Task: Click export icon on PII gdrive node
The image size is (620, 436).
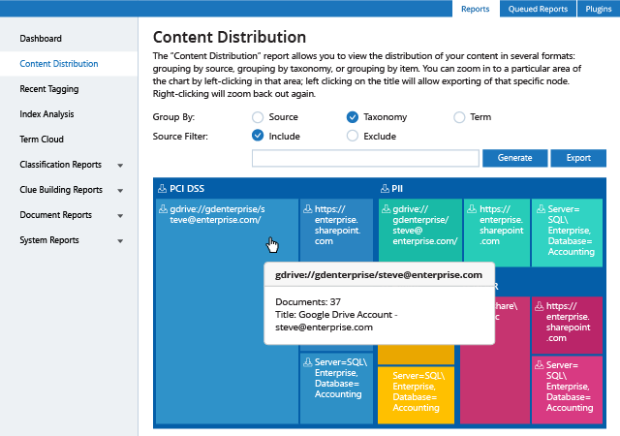Action: [x=386, y=209]
